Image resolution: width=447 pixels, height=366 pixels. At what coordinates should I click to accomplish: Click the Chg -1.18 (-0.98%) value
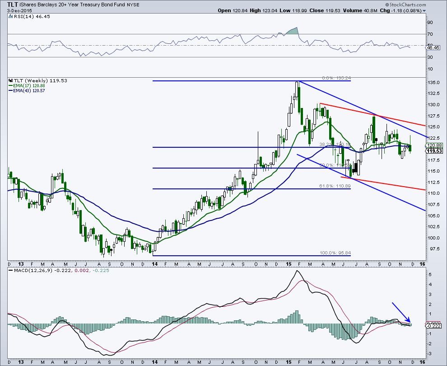pos(401,10)
